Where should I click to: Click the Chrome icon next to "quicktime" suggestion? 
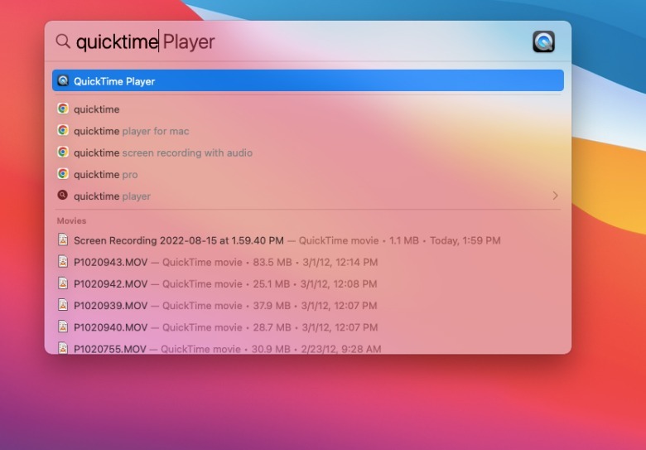coord(63,109)
